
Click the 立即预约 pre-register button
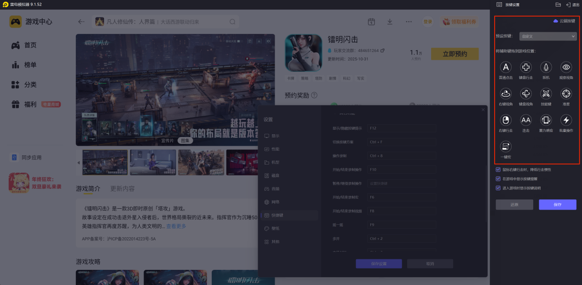(455, 54)
